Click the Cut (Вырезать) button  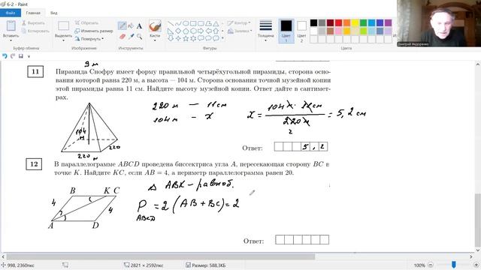33,23
